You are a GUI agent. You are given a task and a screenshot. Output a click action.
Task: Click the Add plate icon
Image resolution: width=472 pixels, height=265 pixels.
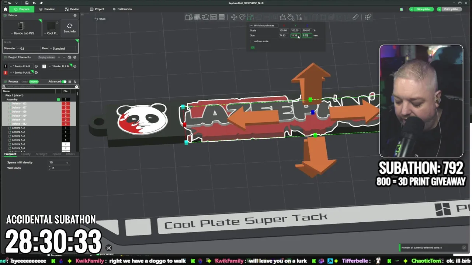point(197,17)
